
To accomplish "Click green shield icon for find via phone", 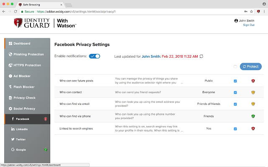I will coord(253,116).
